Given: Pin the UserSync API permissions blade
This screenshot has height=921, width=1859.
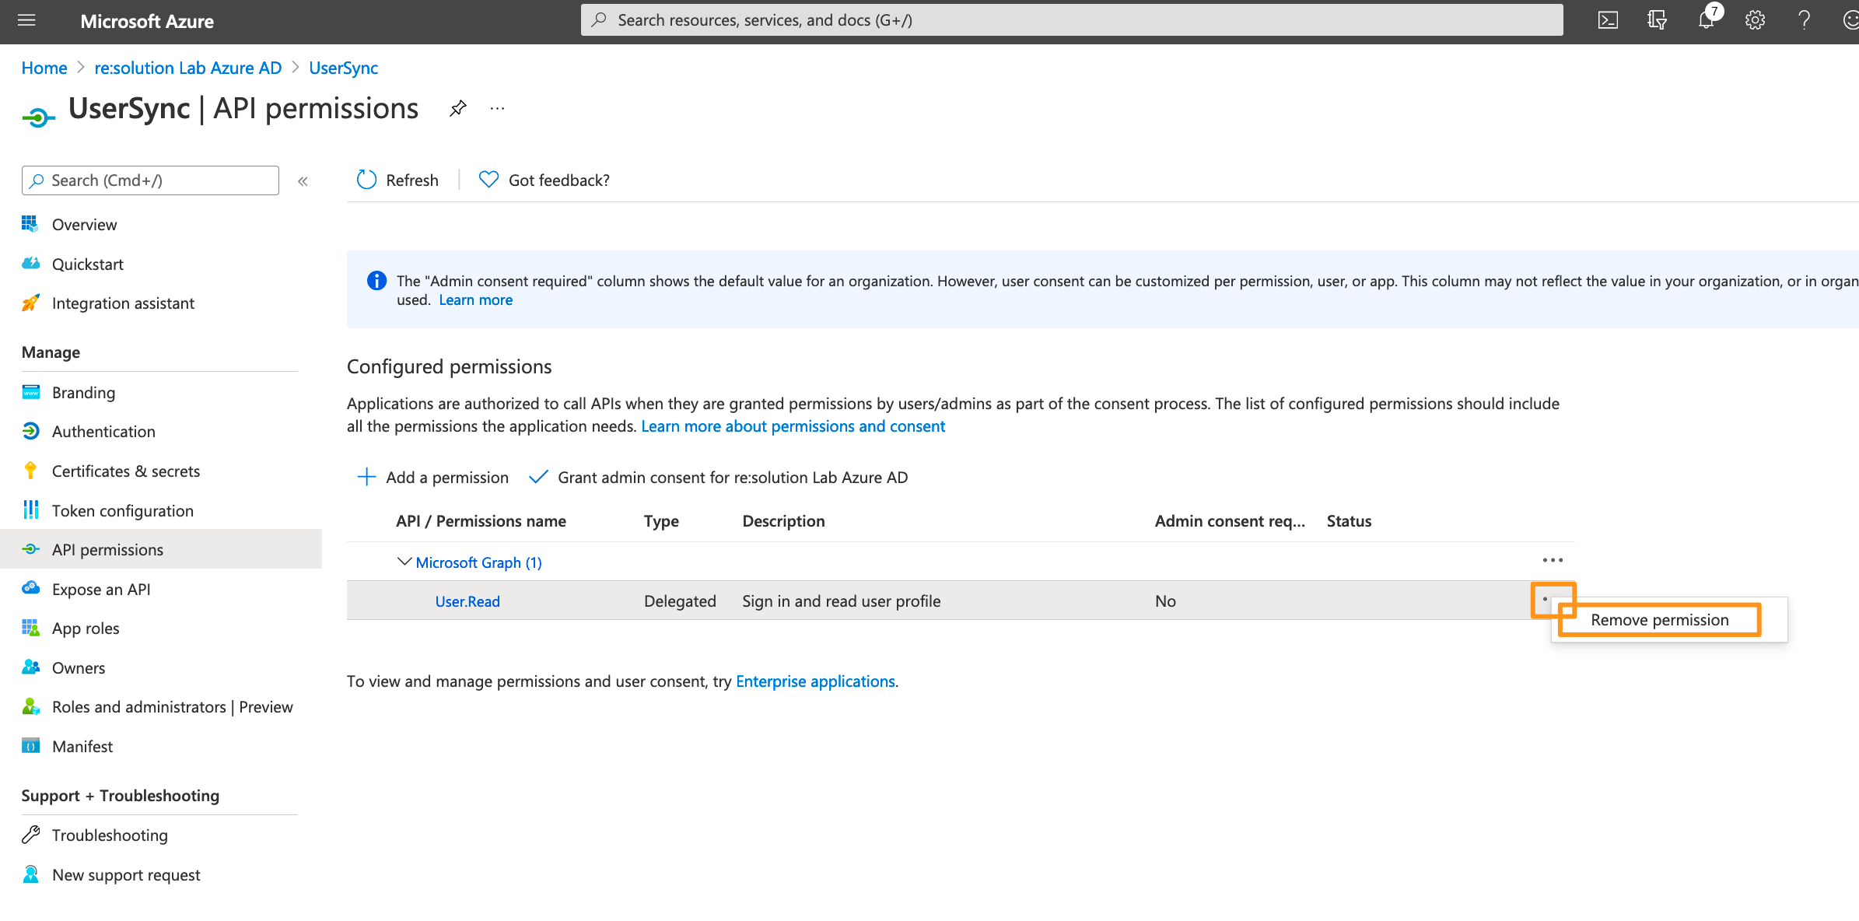Looking at the screenshot, I should point(458,109).
